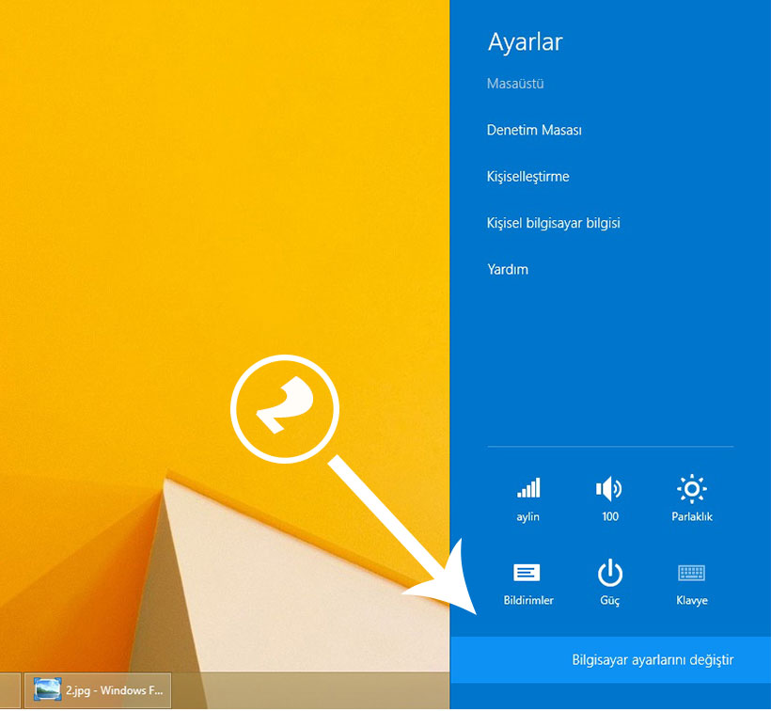Open the Klavye keyboard icon

(x=691, y=573)
